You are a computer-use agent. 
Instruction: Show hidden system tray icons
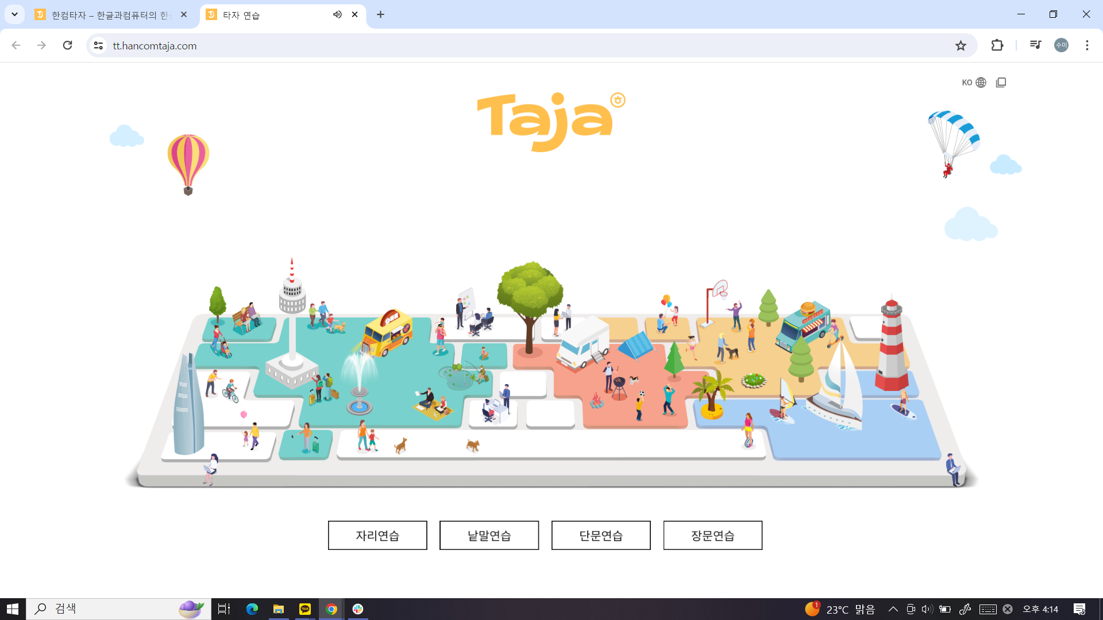coord(893,609)
